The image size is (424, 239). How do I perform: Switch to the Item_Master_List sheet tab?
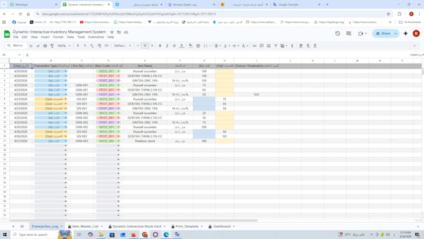[x=85, y=227]
